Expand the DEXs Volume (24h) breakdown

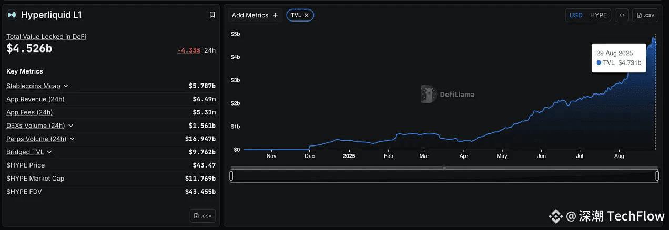pos(71,126)
